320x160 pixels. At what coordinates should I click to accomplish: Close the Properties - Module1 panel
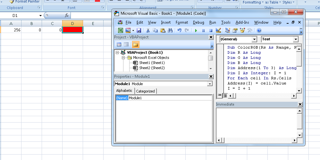[x=211, y=76]
